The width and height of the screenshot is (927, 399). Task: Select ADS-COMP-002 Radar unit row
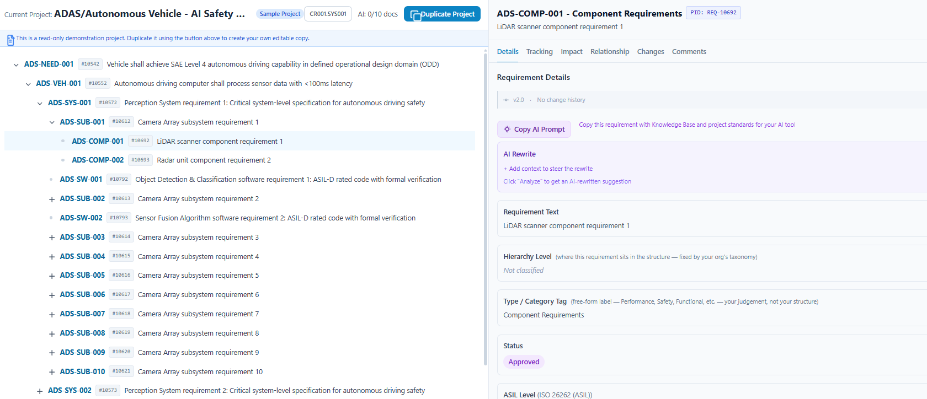239,160
